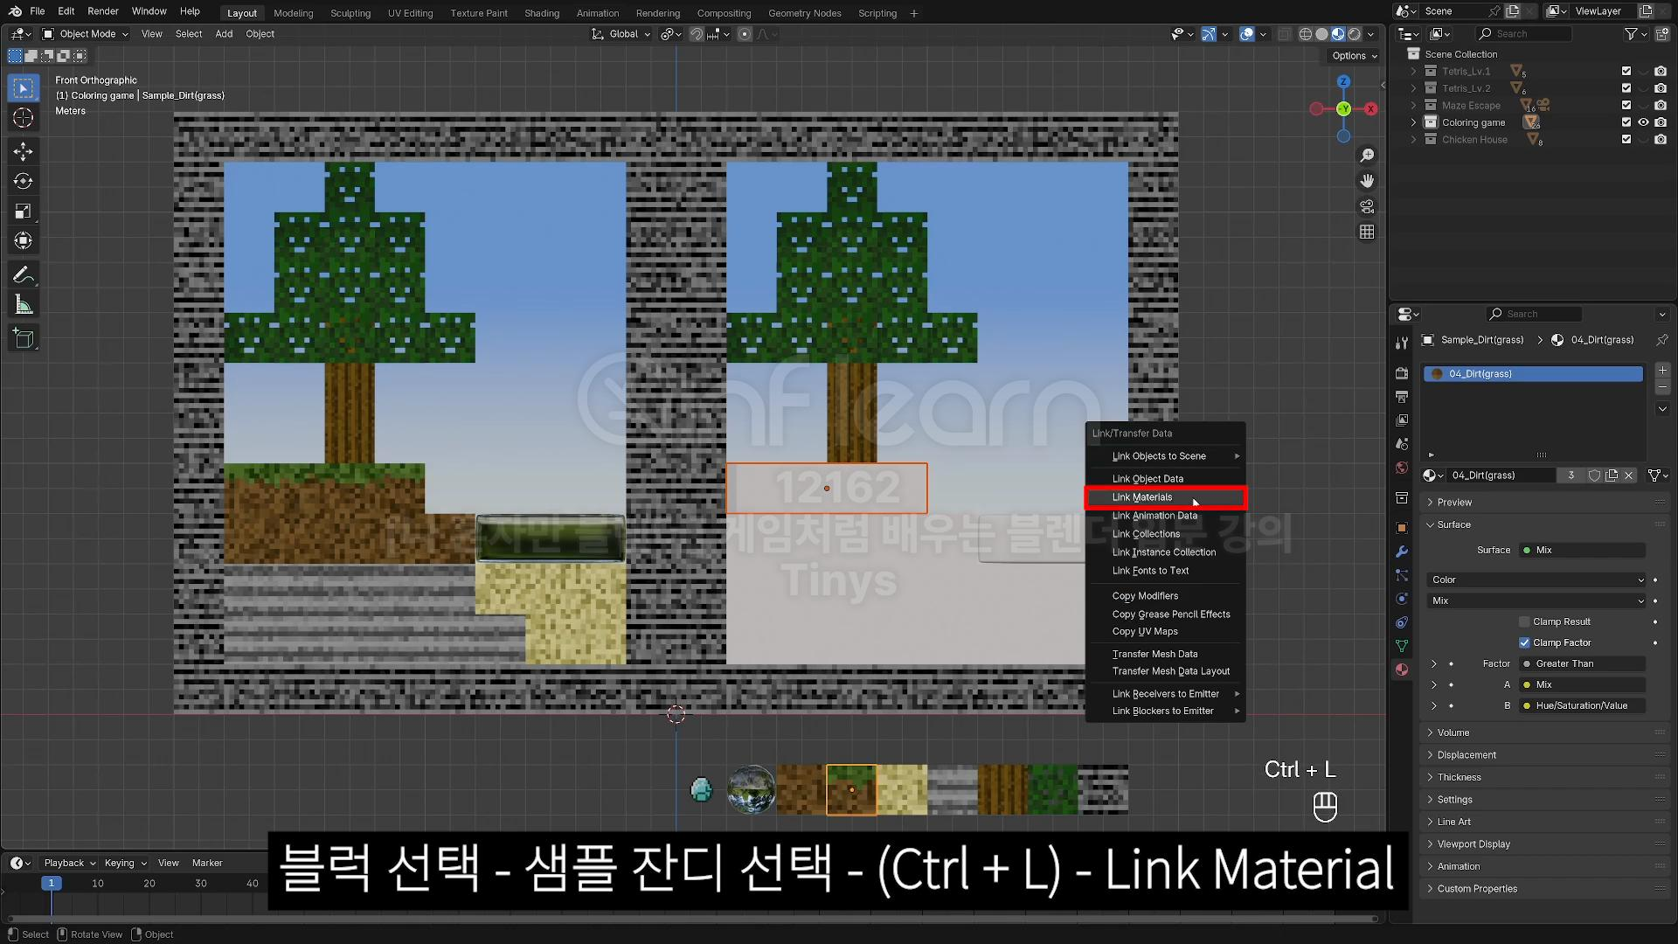Screen dimensions: 1678x944
Task: Toggle Chicken House collection exclude checkbox
Action: (x=1626, y=140)
